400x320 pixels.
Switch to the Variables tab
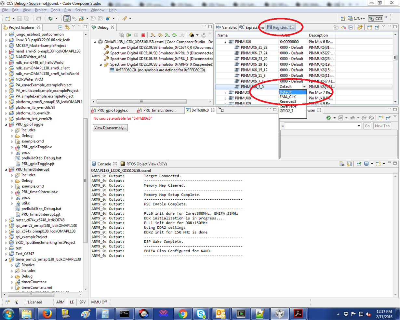coord(227,27)
